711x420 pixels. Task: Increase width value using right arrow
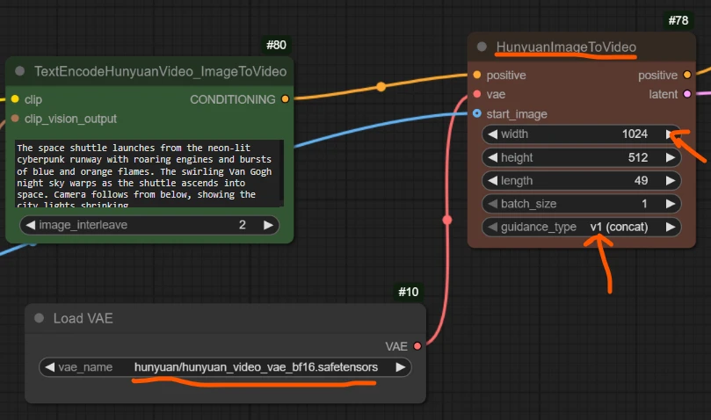click(x=671, y=134)
